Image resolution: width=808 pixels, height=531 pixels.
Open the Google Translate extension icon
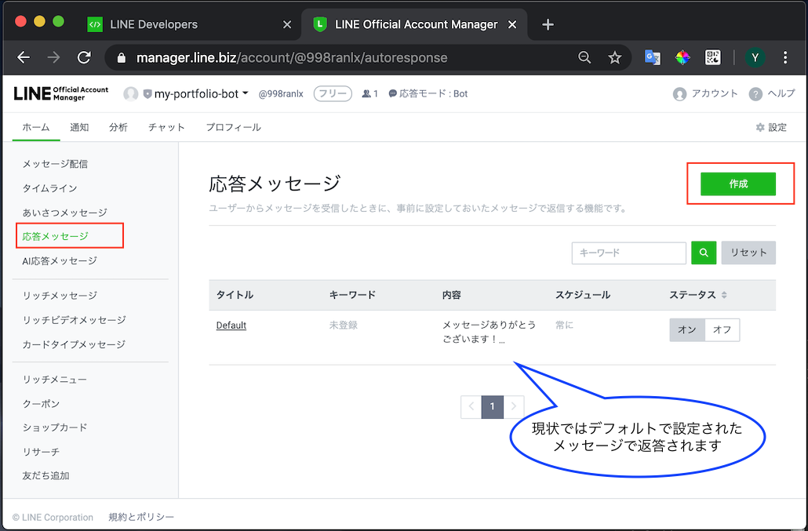653,57
